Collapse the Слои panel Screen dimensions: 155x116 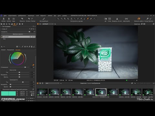click(1, 29)
